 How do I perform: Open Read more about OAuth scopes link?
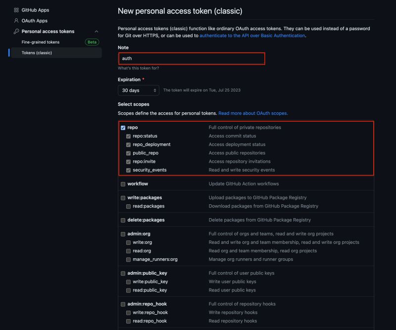[253, 113]
